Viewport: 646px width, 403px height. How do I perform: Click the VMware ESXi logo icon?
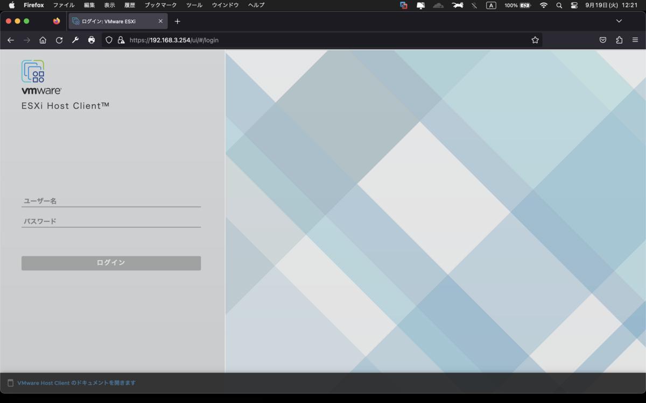(33, 71)
